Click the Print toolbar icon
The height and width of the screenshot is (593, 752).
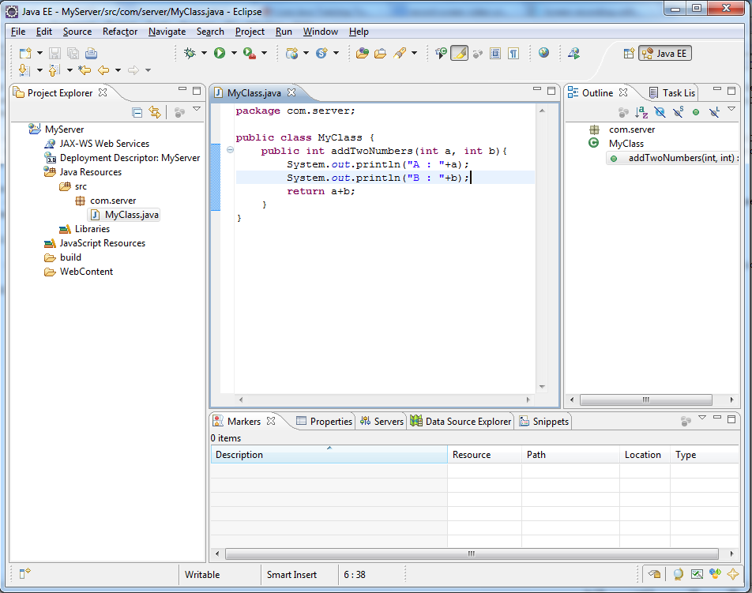(x=92, y=54)
